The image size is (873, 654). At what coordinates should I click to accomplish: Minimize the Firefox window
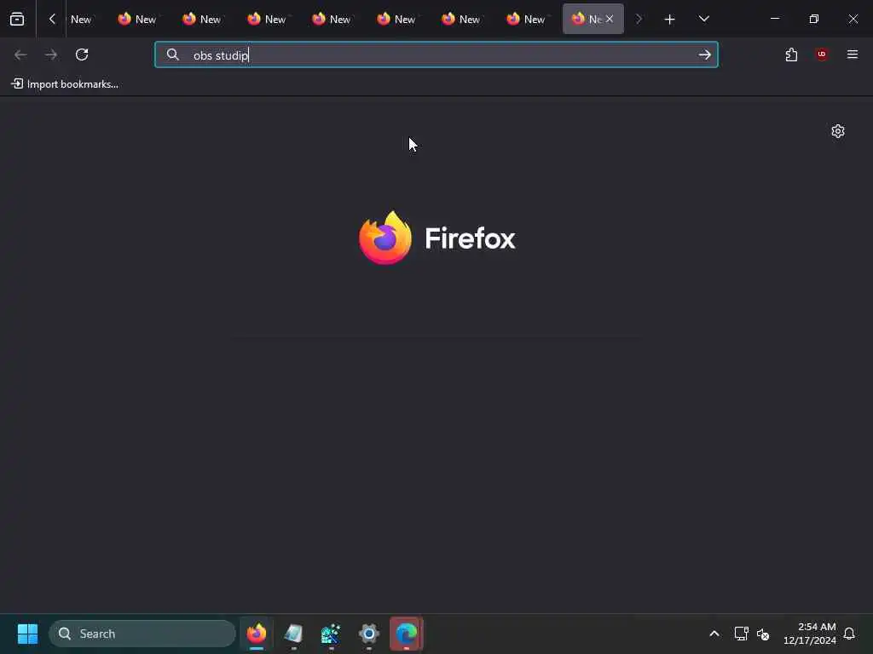point(774,19)
